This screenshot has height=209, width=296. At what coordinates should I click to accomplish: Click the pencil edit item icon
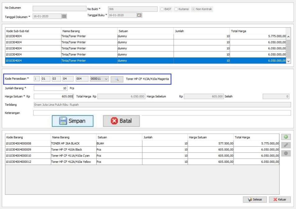285,145
